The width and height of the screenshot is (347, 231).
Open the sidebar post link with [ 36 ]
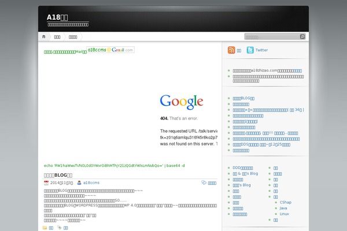268,110
